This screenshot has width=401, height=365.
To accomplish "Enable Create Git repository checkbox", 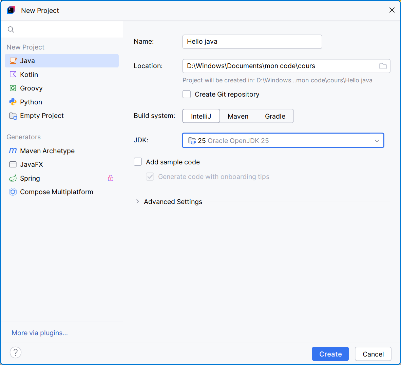I will click(x=187, y=94).
